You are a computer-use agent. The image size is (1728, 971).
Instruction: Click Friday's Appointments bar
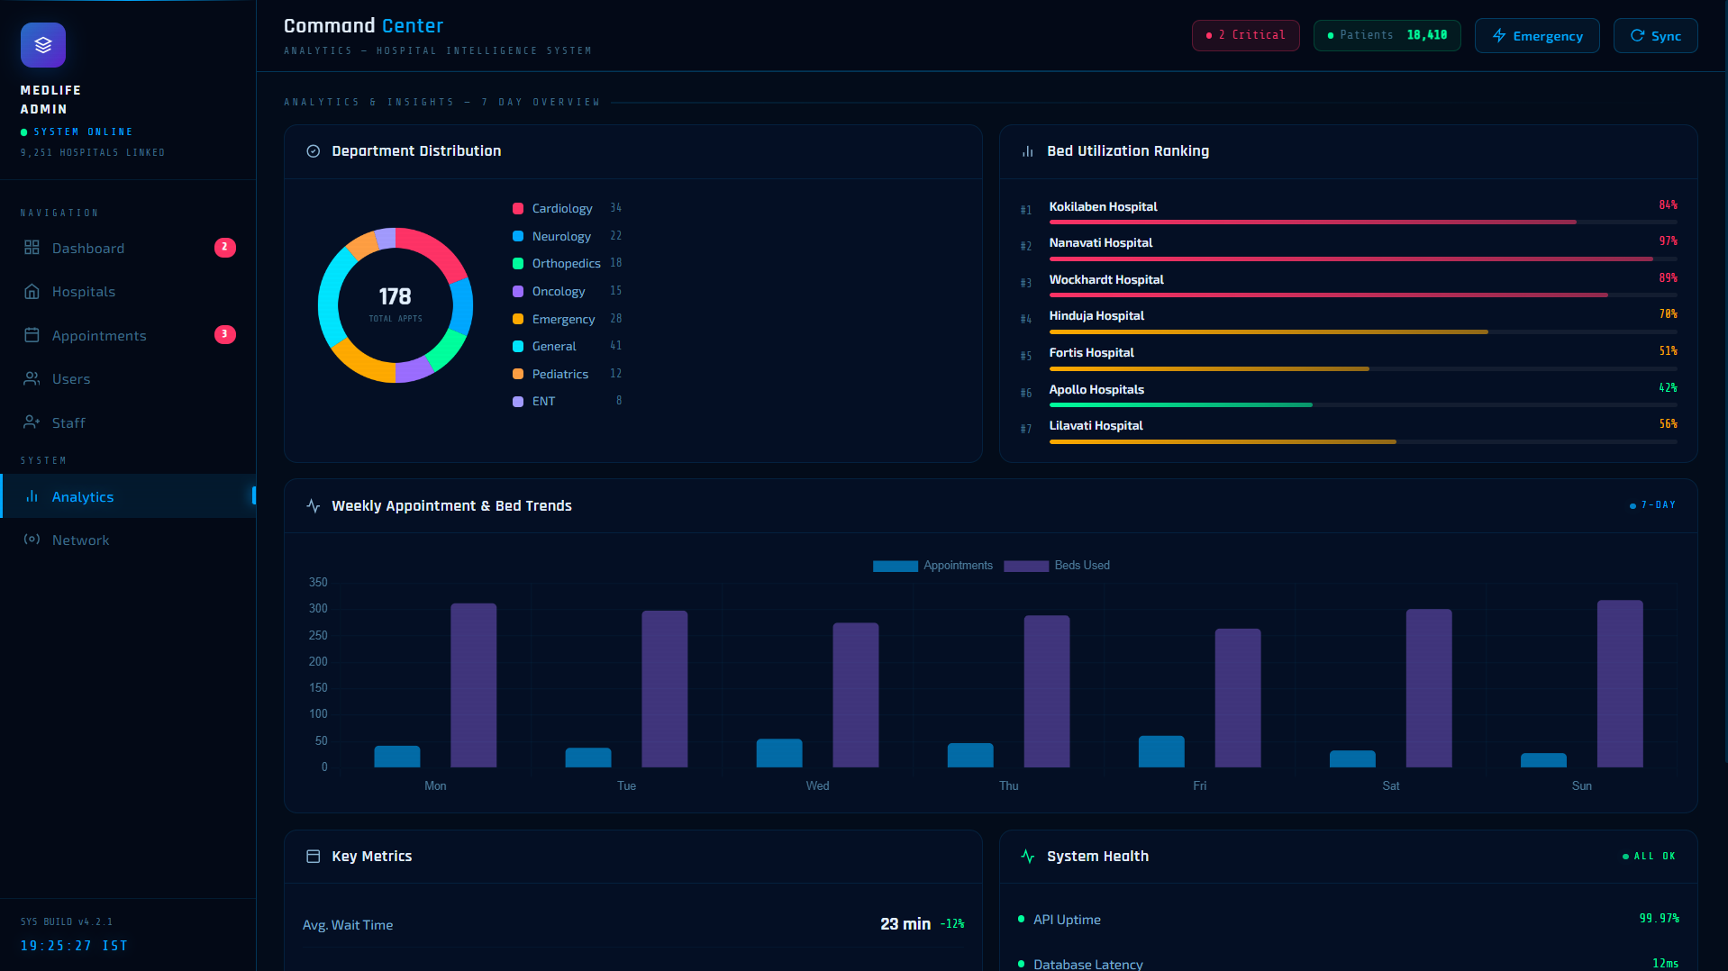[1161, 752]
